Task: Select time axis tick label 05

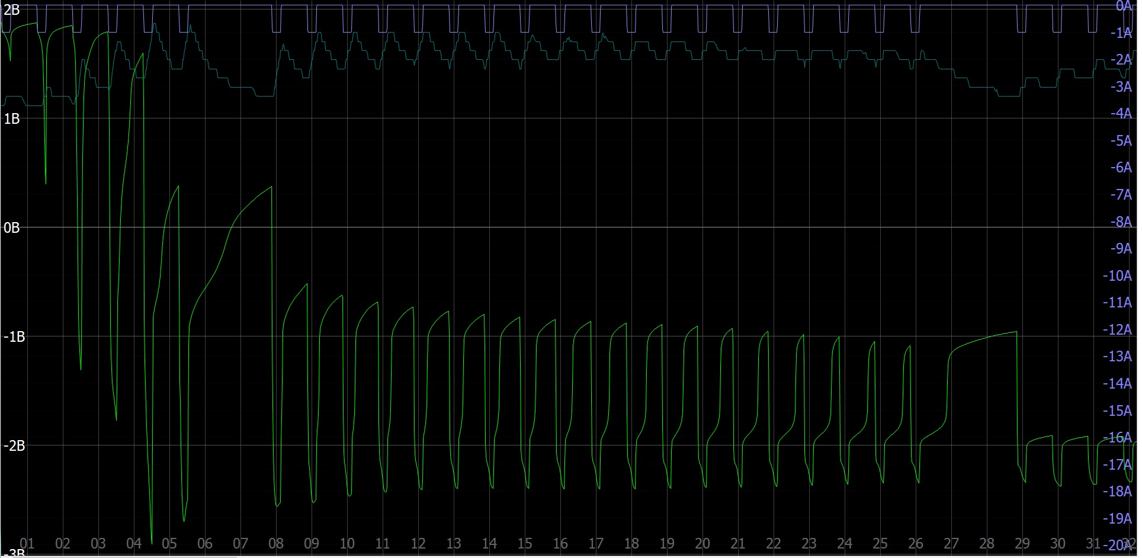Action: 169,544
